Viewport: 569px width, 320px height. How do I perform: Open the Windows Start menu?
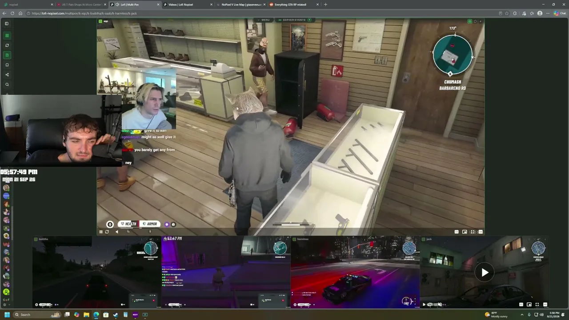coord(7,315)
